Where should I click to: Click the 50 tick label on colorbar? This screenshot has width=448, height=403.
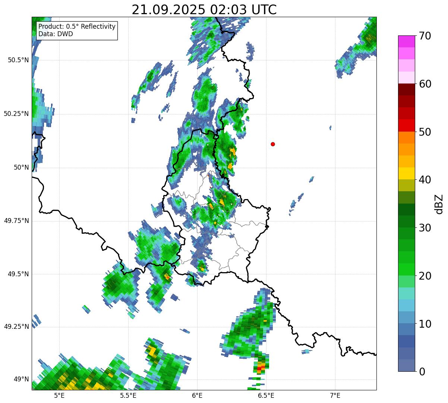(425, 132)
